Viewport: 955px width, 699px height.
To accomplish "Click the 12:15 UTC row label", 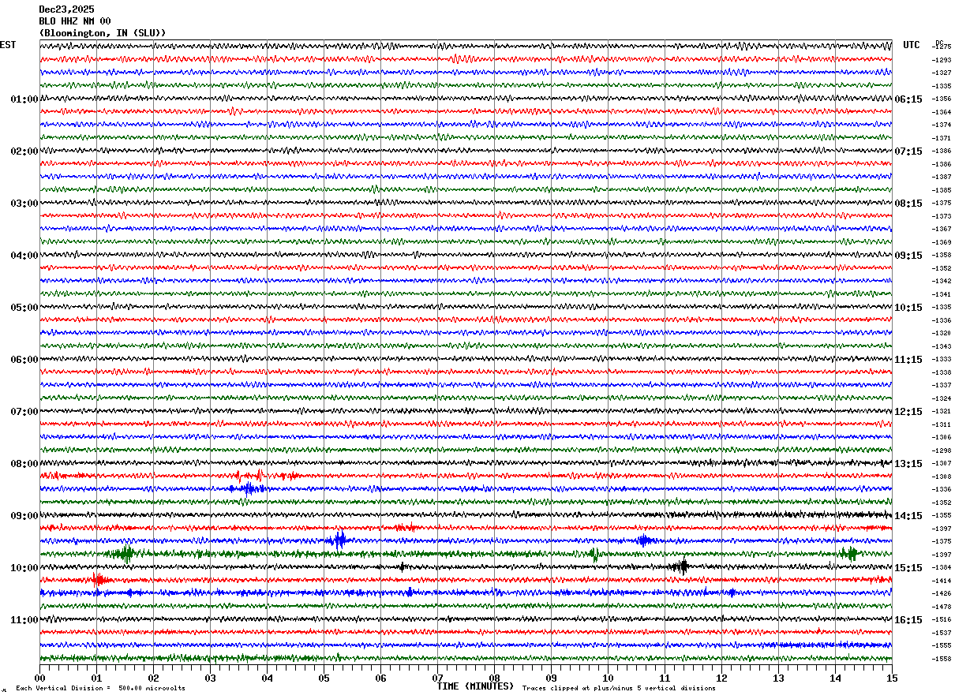I will click(x=908, y=412).
